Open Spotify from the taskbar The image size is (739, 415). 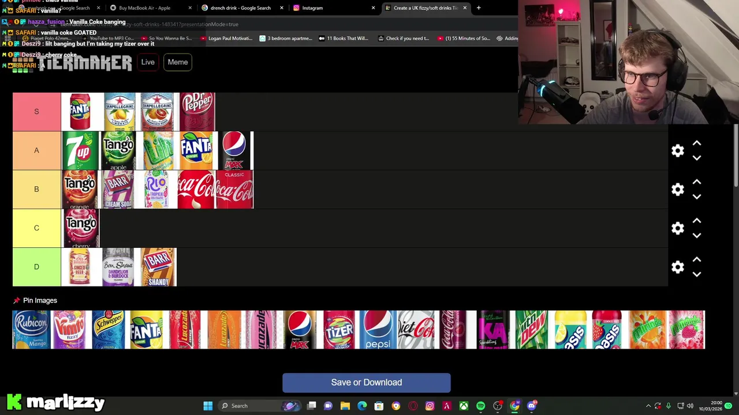click(x=480, y=406)
